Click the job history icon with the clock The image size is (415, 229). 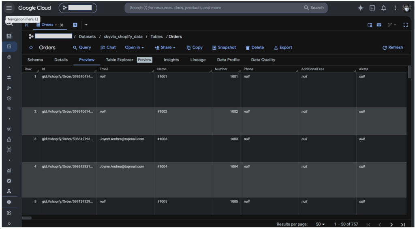[x=370, y=25]
